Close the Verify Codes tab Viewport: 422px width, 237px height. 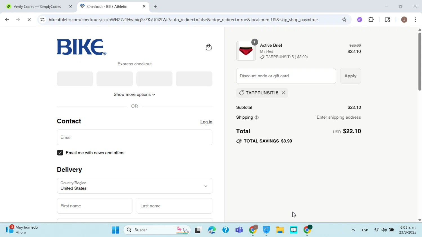click(71, 6)
